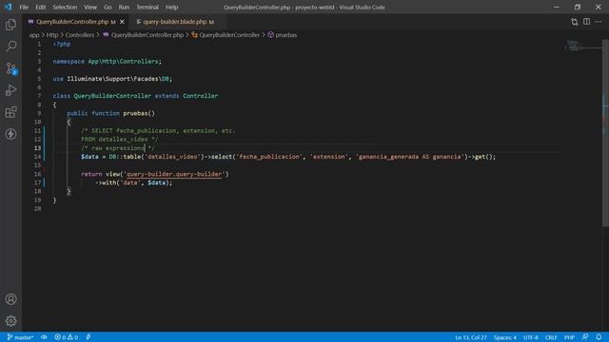Screen dimensions: 609x342
Task: Expand QueryBuilderController class breadcrumb
Action: pyautogui.click(x=229, y=35)
